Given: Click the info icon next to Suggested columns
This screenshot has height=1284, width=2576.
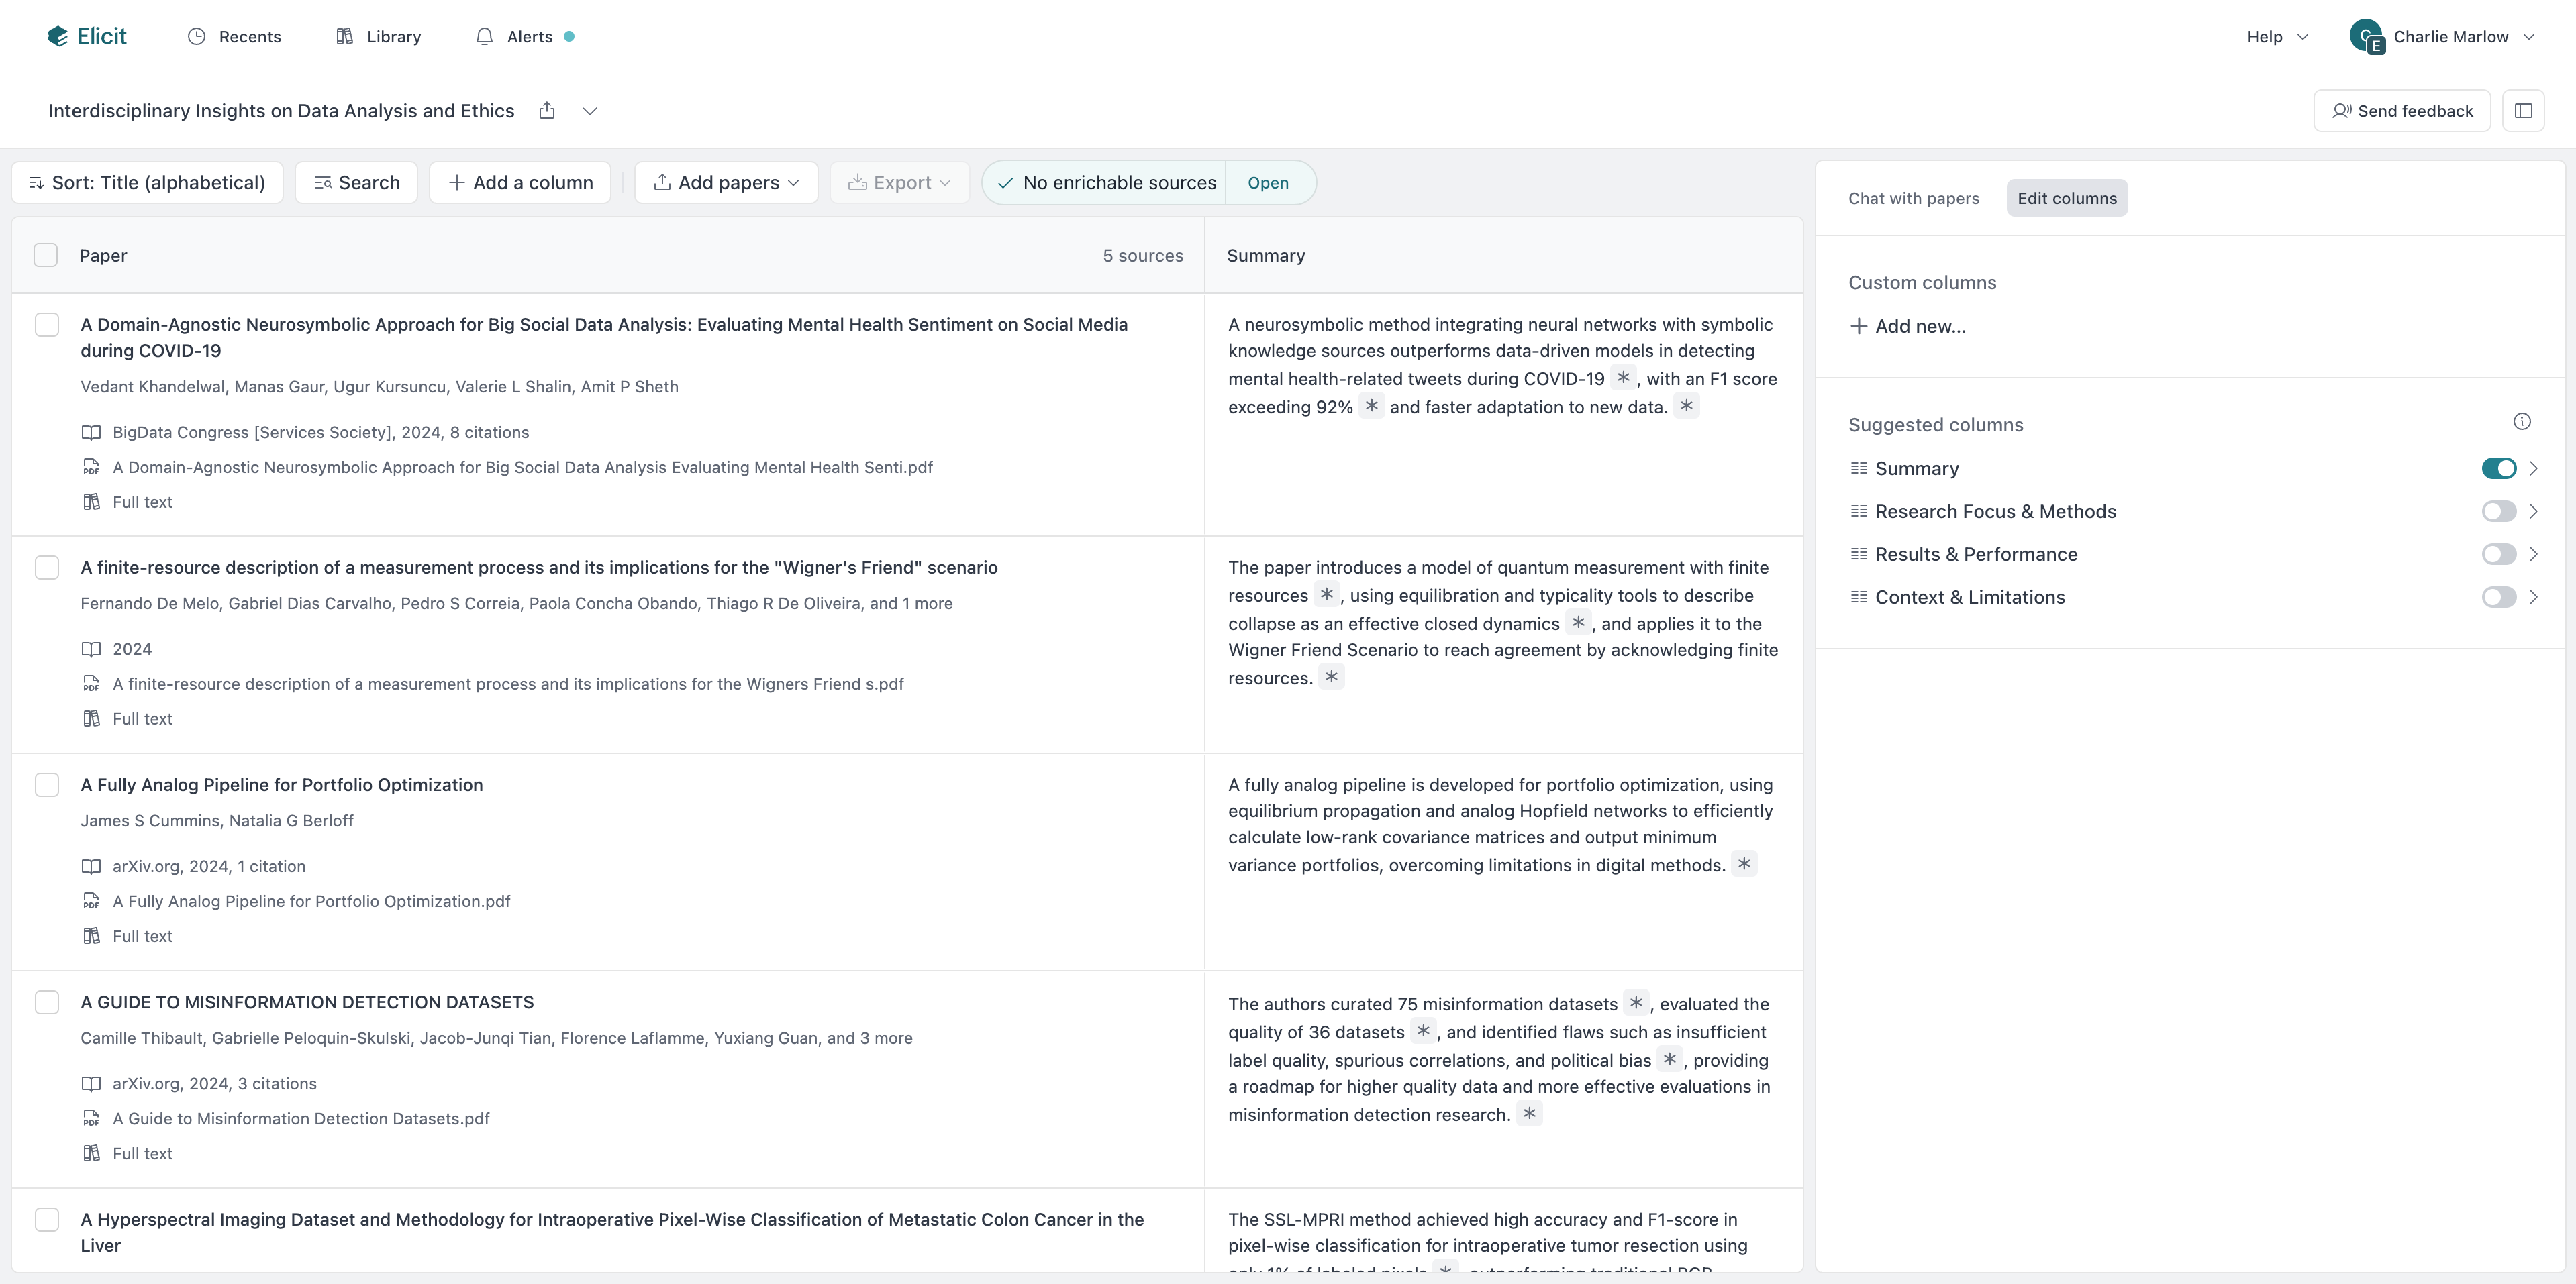Looking at the screenshot, I should point(2522,422).
